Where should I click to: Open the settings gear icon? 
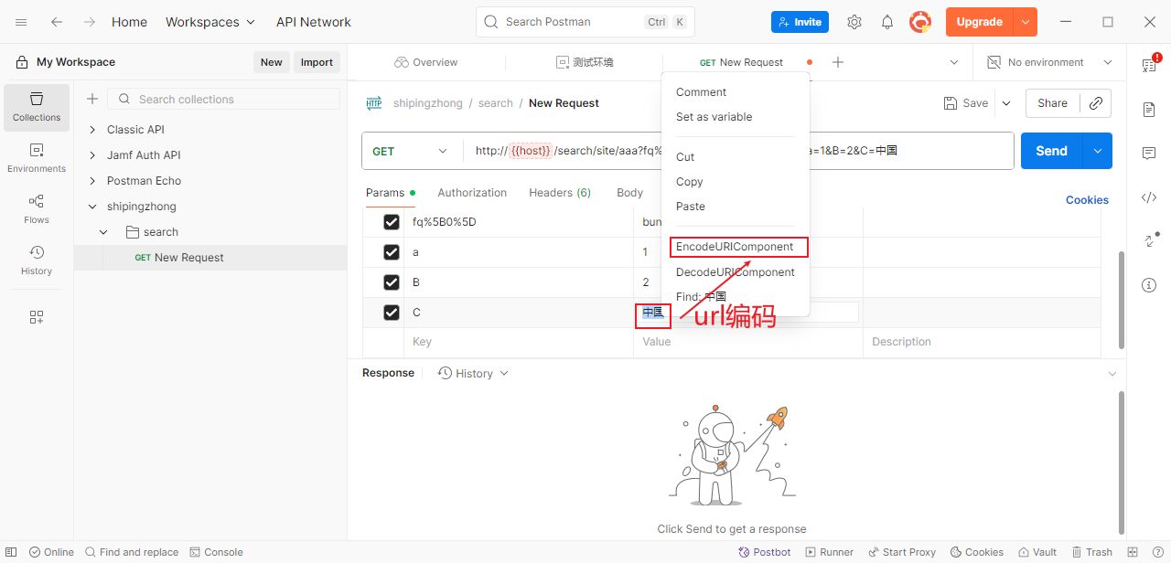pos(854,22)
